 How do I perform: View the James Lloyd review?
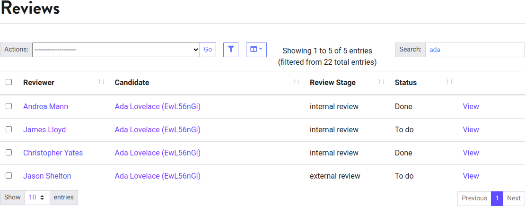tap(471, 129)
